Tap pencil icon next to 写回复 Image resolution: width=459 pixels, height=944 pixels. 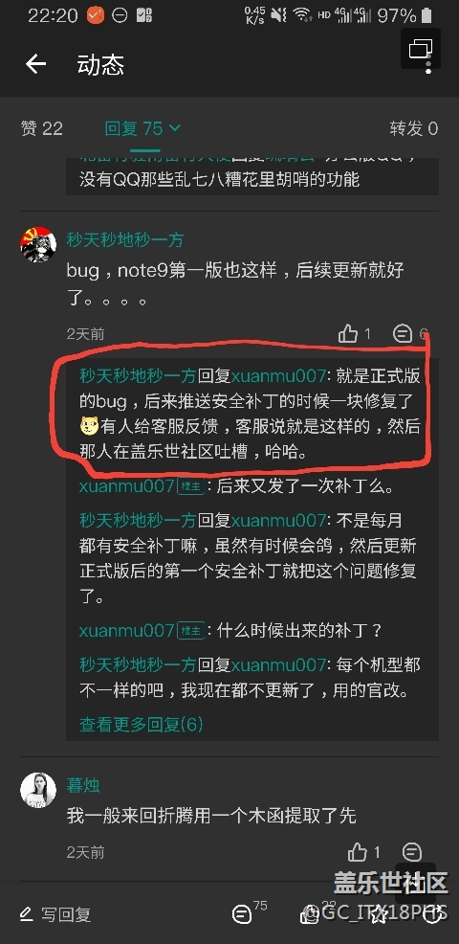(x=26, y=914)
